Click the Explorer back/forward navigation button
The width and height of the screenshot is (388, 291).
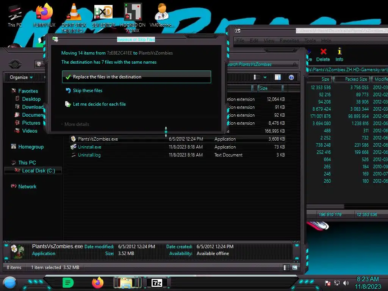pyautogui.click(x=15, y=64)
